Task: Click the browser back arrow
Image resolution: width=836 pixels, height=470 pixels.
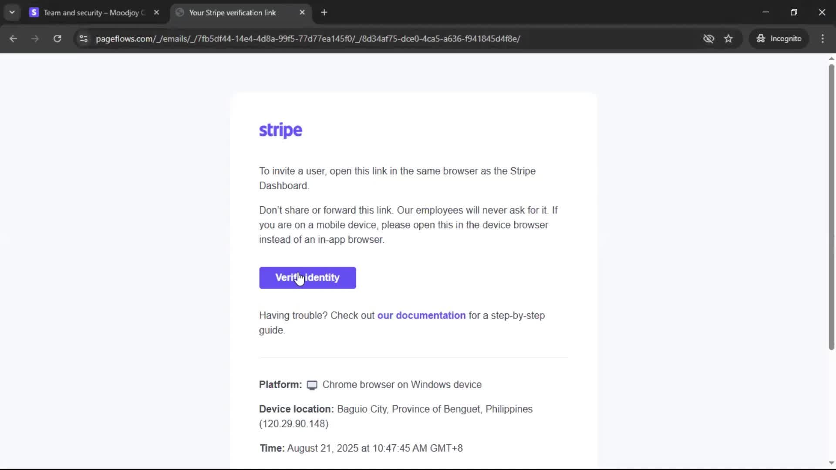Action: [13, 39]
